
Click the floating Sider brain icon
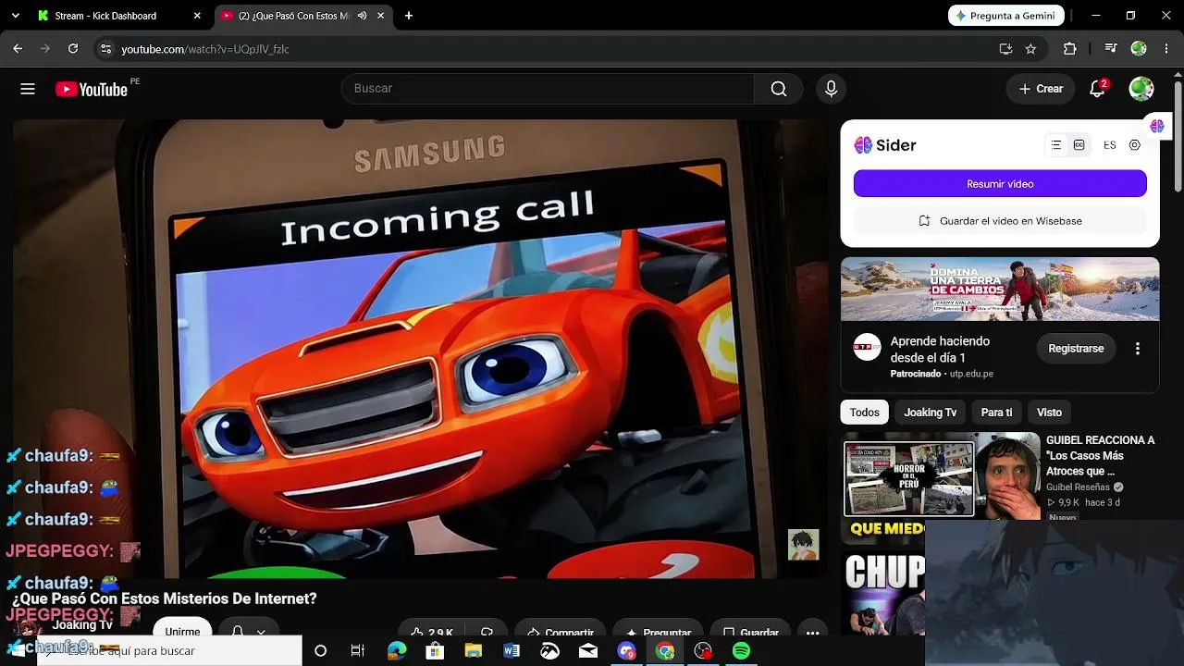click(x=1157, y=127)
